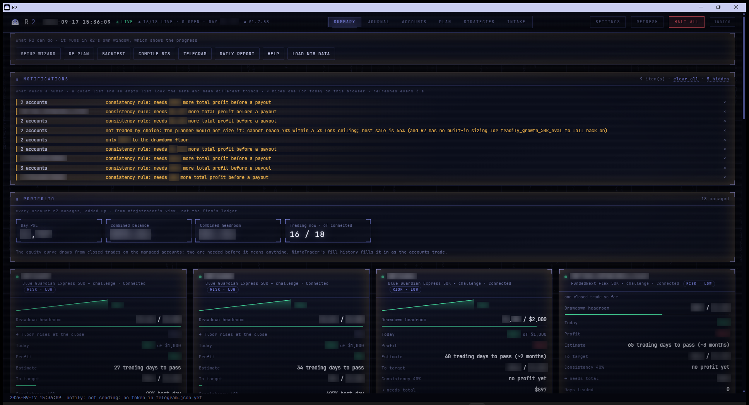The width and height of the screenshot is (749, 405).
Task: Open Settings
Action: [607, 22]
